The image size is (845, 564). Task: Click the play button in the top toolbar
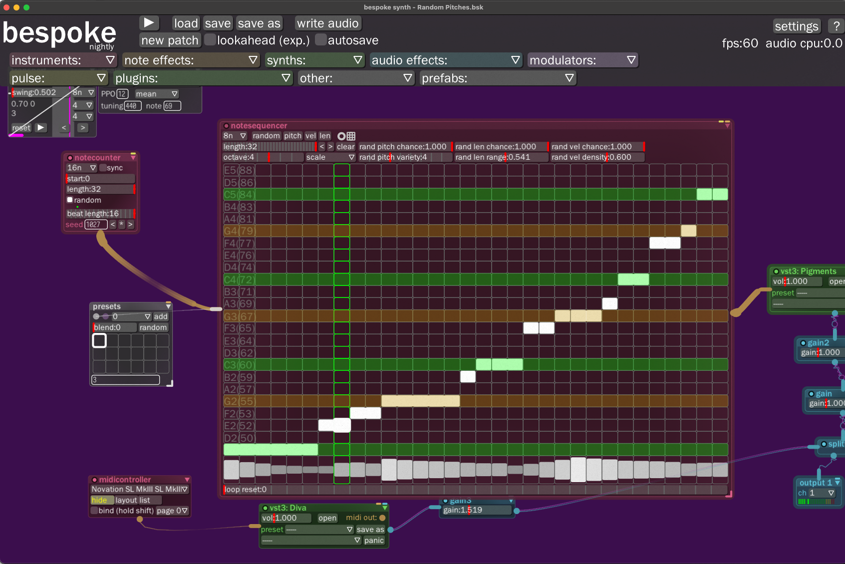point(148,22)
